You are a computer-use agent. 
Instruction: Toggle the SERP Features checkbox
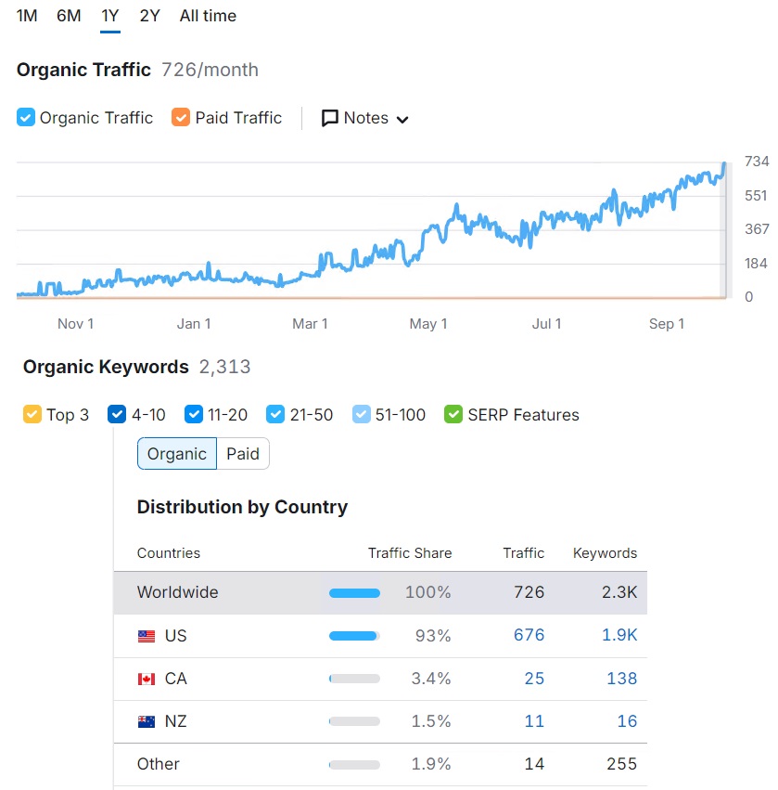point(453,414)
